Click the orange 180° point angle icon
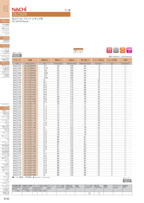This screenshot has height=203, width=144. point(122,50)
